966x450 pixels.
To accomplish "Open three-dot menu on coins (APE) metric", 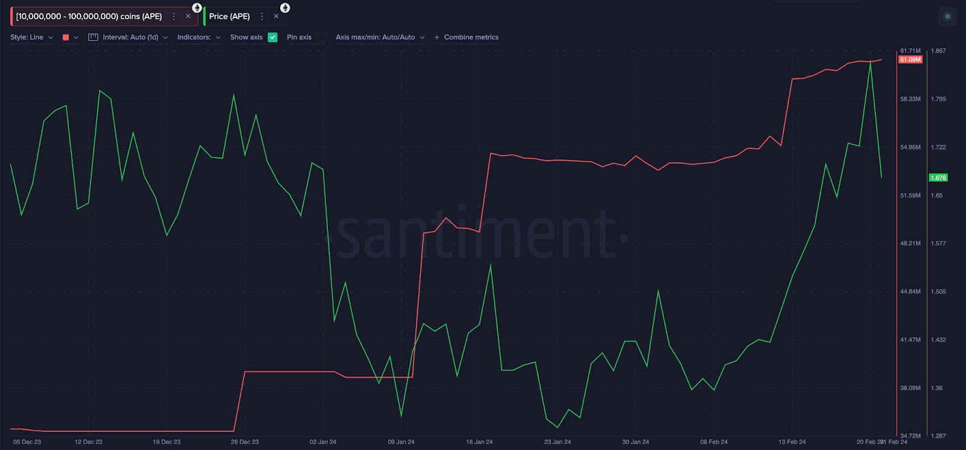I will (x=174, y=16).
